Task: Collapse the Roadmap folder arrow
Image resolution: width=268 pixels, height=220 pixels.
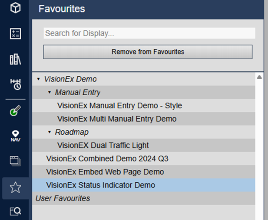Action: click(50, 132)
